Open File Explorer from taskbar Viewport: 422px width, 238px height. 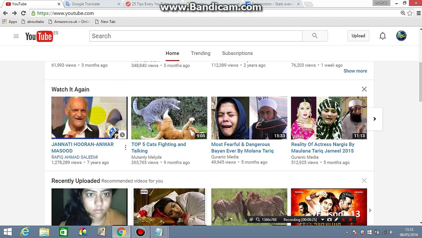(x=44, y=232)
